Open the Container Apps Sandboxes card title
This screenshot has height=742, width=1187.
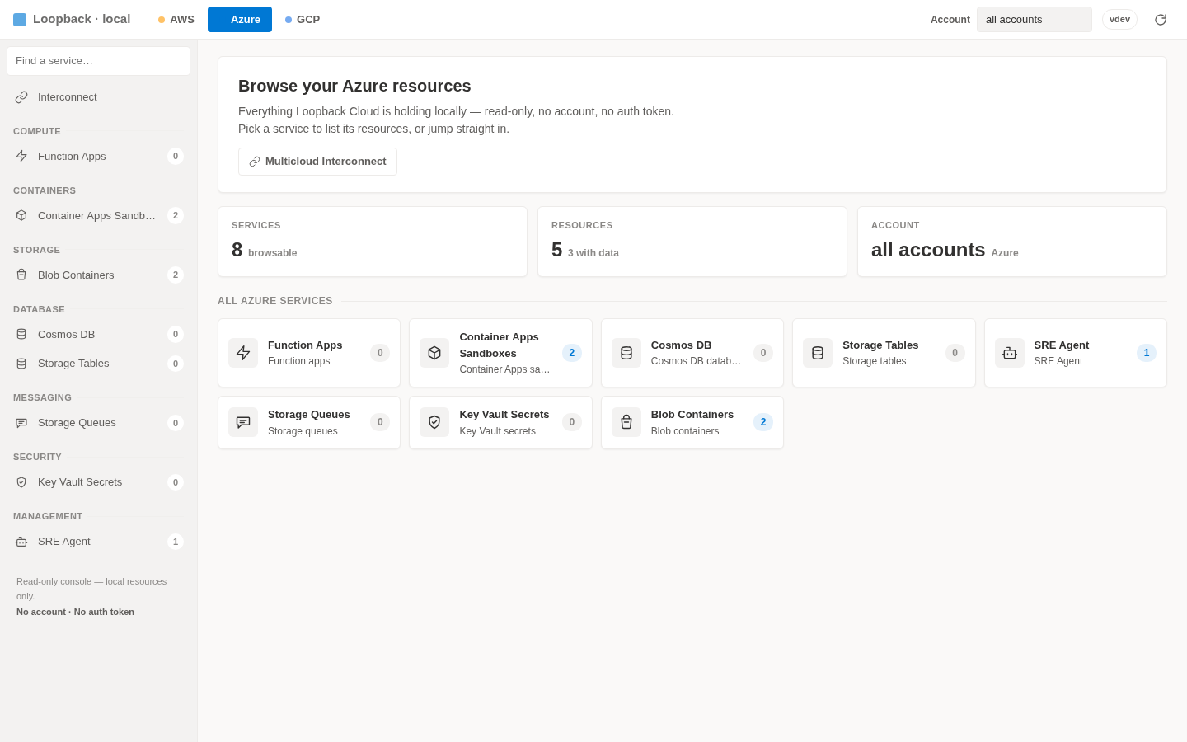(x=499, y=345)
